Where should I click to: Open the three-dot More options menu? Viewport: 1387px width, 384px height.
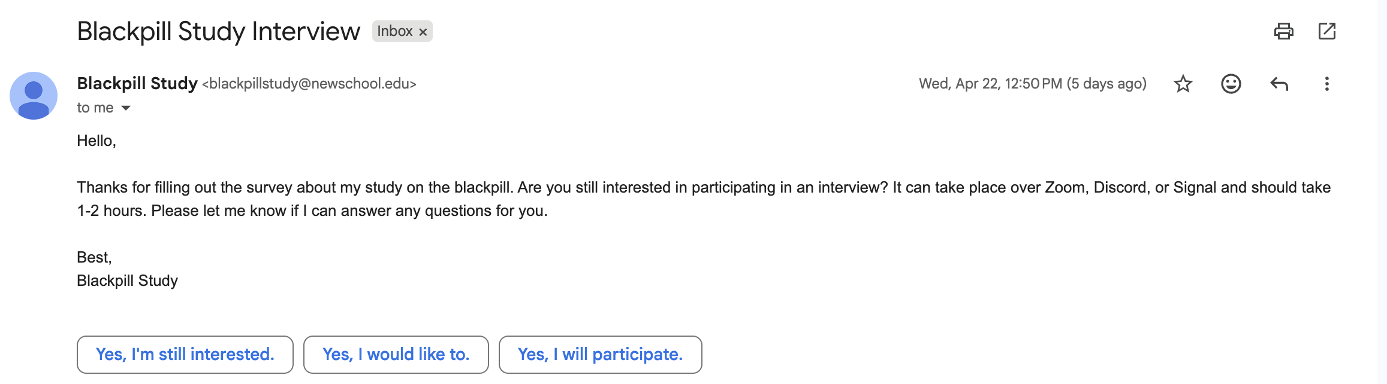pos(1326,84)
